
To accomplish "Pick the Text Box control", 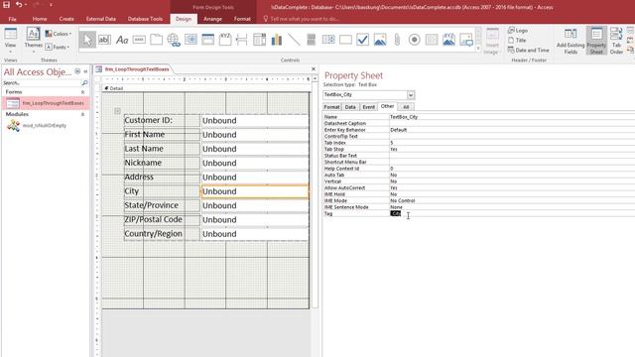I will click(104, 40).
